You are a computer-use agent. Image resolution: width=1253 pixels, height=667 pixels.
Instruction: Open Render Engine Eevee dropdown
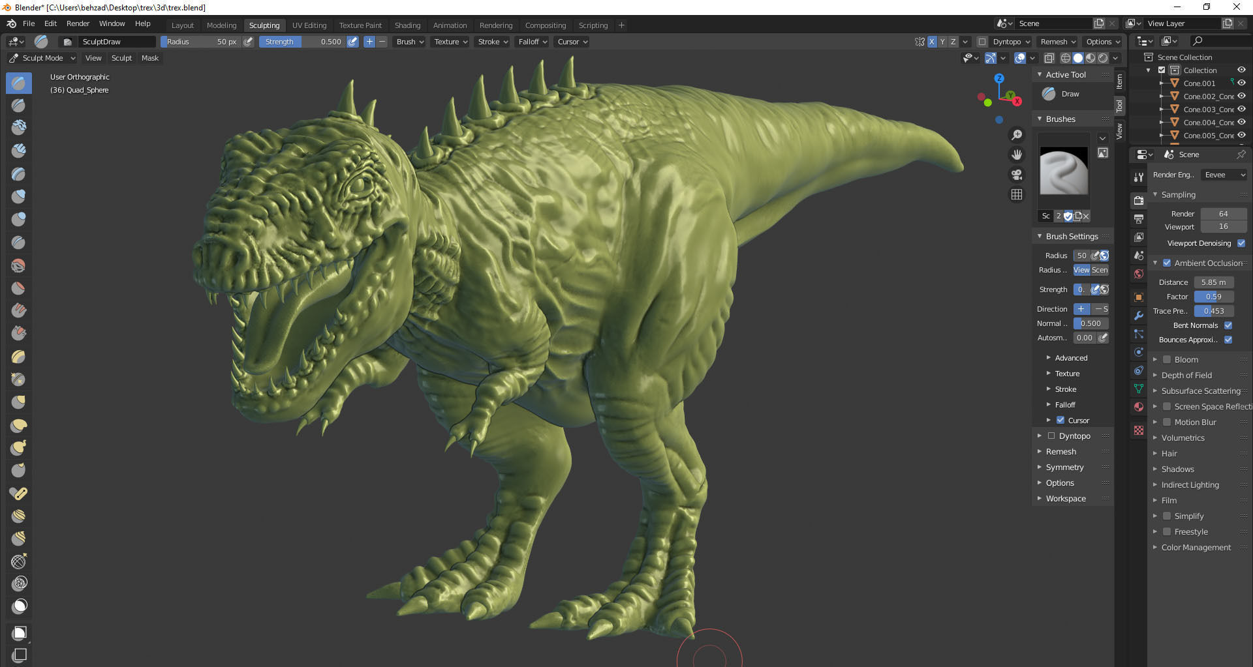tap(1224, 175)
